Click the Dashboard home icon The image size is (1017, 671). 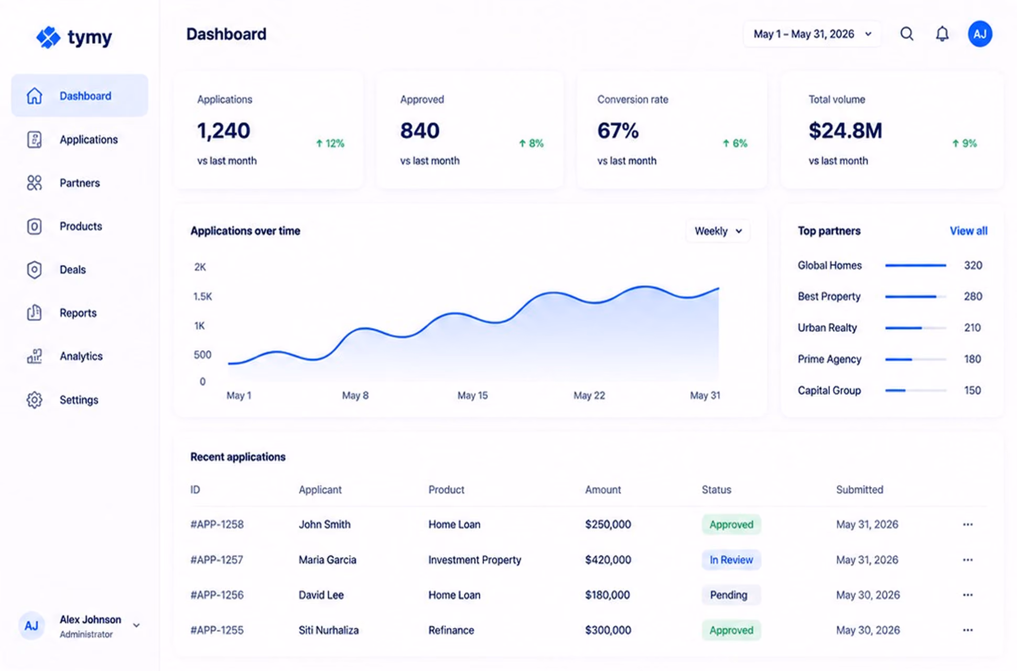[x=35, y=96]
